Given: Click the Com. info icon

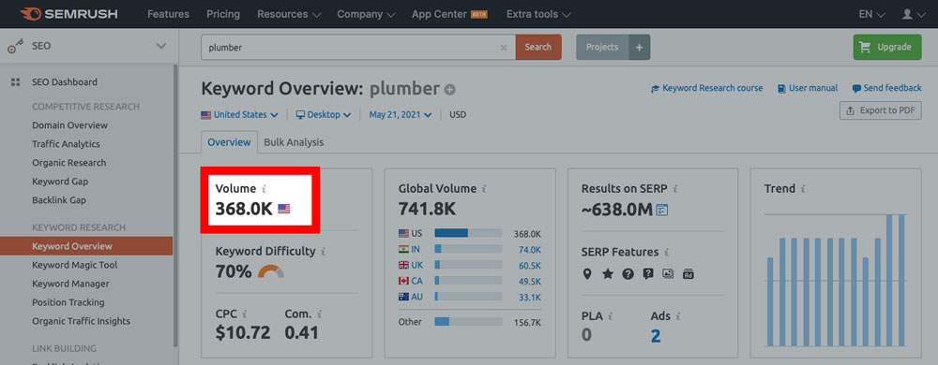Looking at the screenshot, I should tap(320, 314).
